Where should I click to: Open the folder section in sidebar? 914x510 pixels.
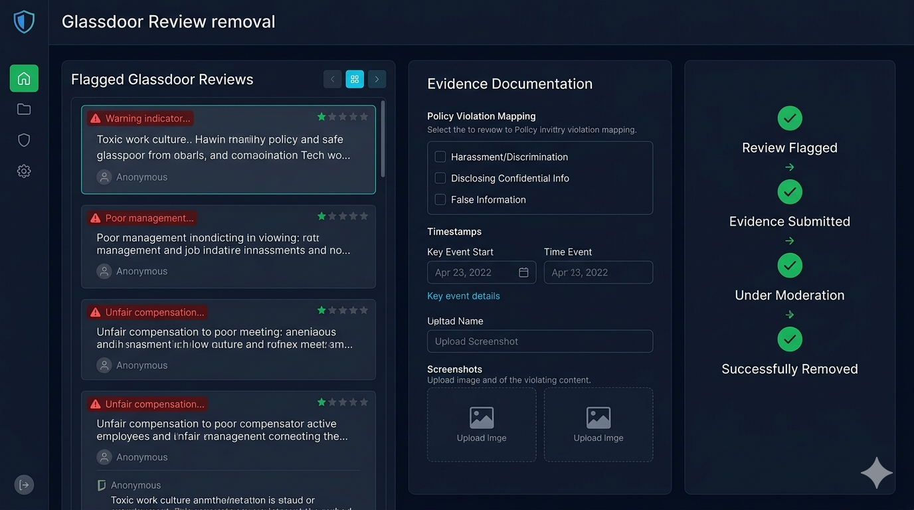coord(24,110)
